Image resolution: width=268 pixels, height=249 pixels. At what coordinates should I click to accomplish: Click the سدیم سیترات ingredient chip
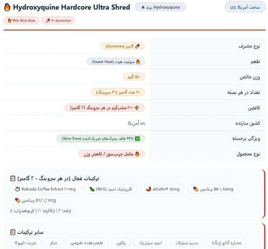(x=187, y=243)
